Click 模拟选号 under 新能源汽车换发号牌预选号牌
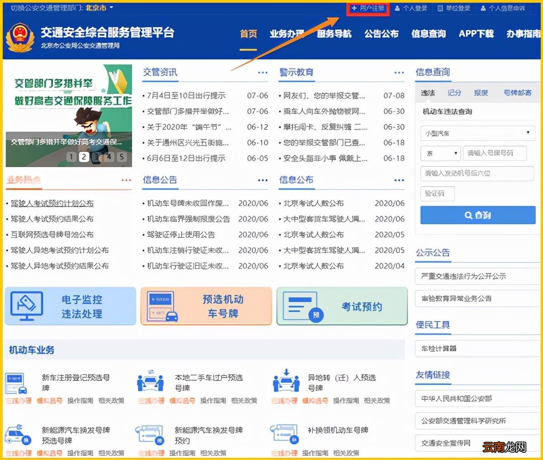The height and width of the screenshot is (460, 543). [49, 453]
